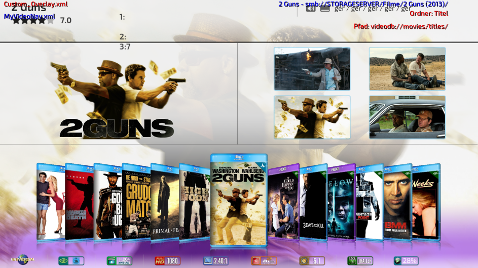Click the Universal studio logo
The height and width of the screenshot is (268, 478).
coord(22,260)
